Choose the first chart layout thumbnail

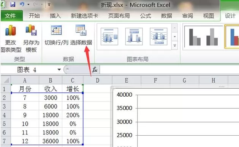click(109, 36)
